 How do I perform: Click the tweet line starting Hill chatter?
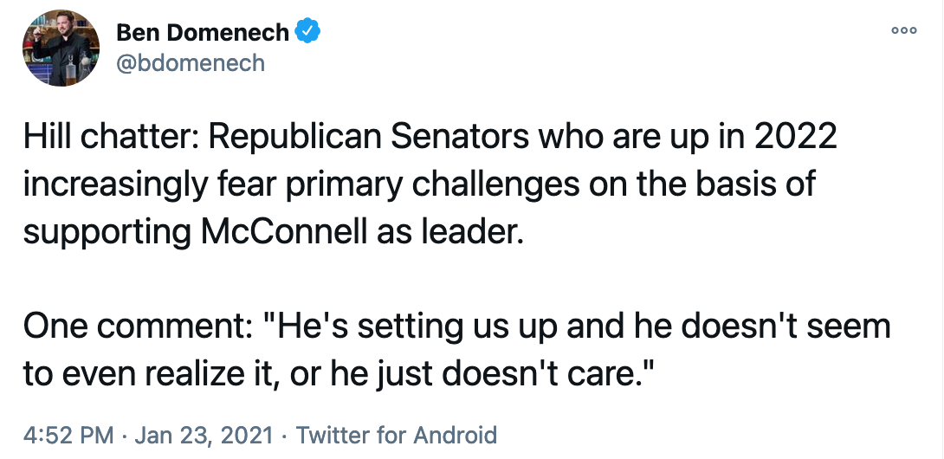[x=430, y=138]
